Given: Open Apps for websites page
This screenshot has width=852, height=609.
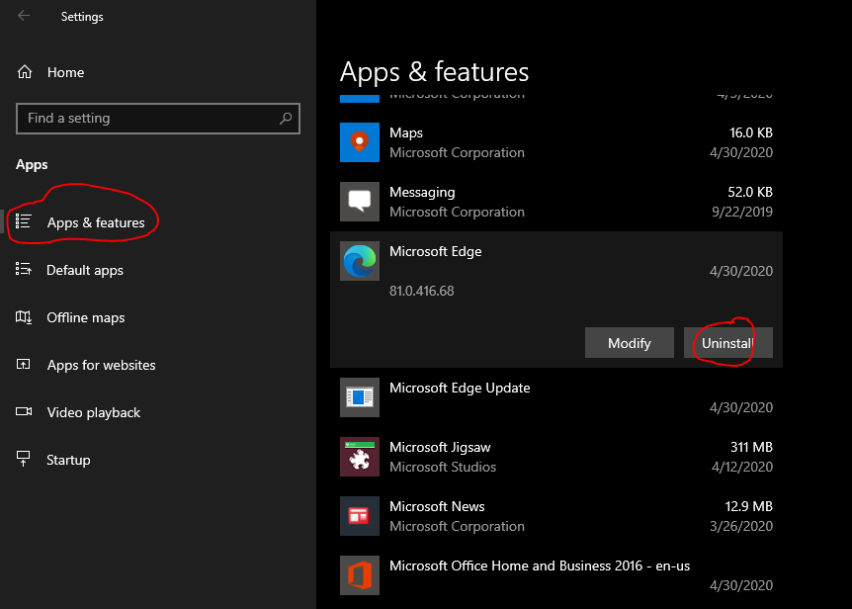Looking at the screenshot, I should (x=158, y=365).
